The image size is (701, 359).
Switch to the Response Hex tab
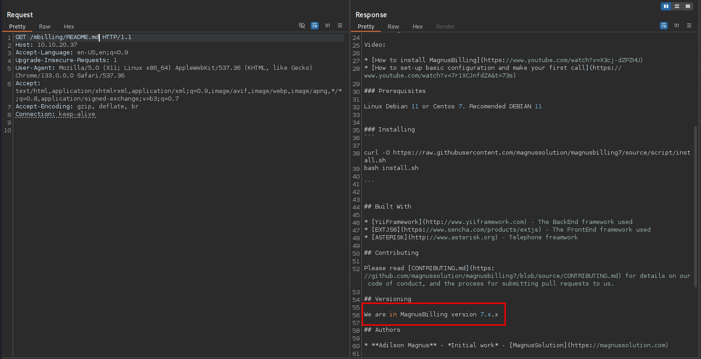tap(418, 27)
